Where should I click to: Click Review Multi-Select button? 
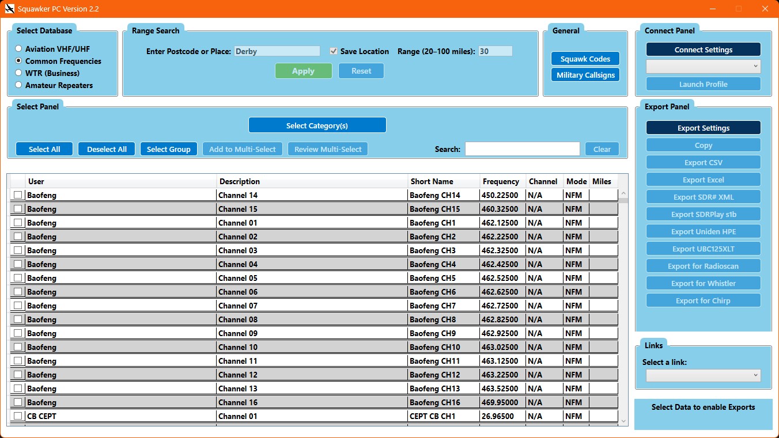point(328,149)
